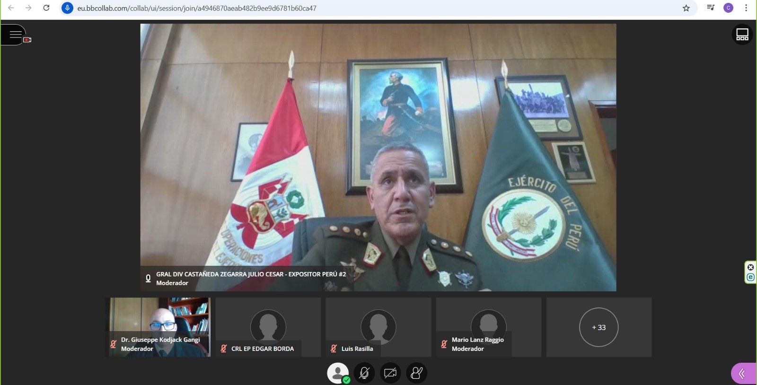Reload the Collaborate page

[x=46, y=8]
